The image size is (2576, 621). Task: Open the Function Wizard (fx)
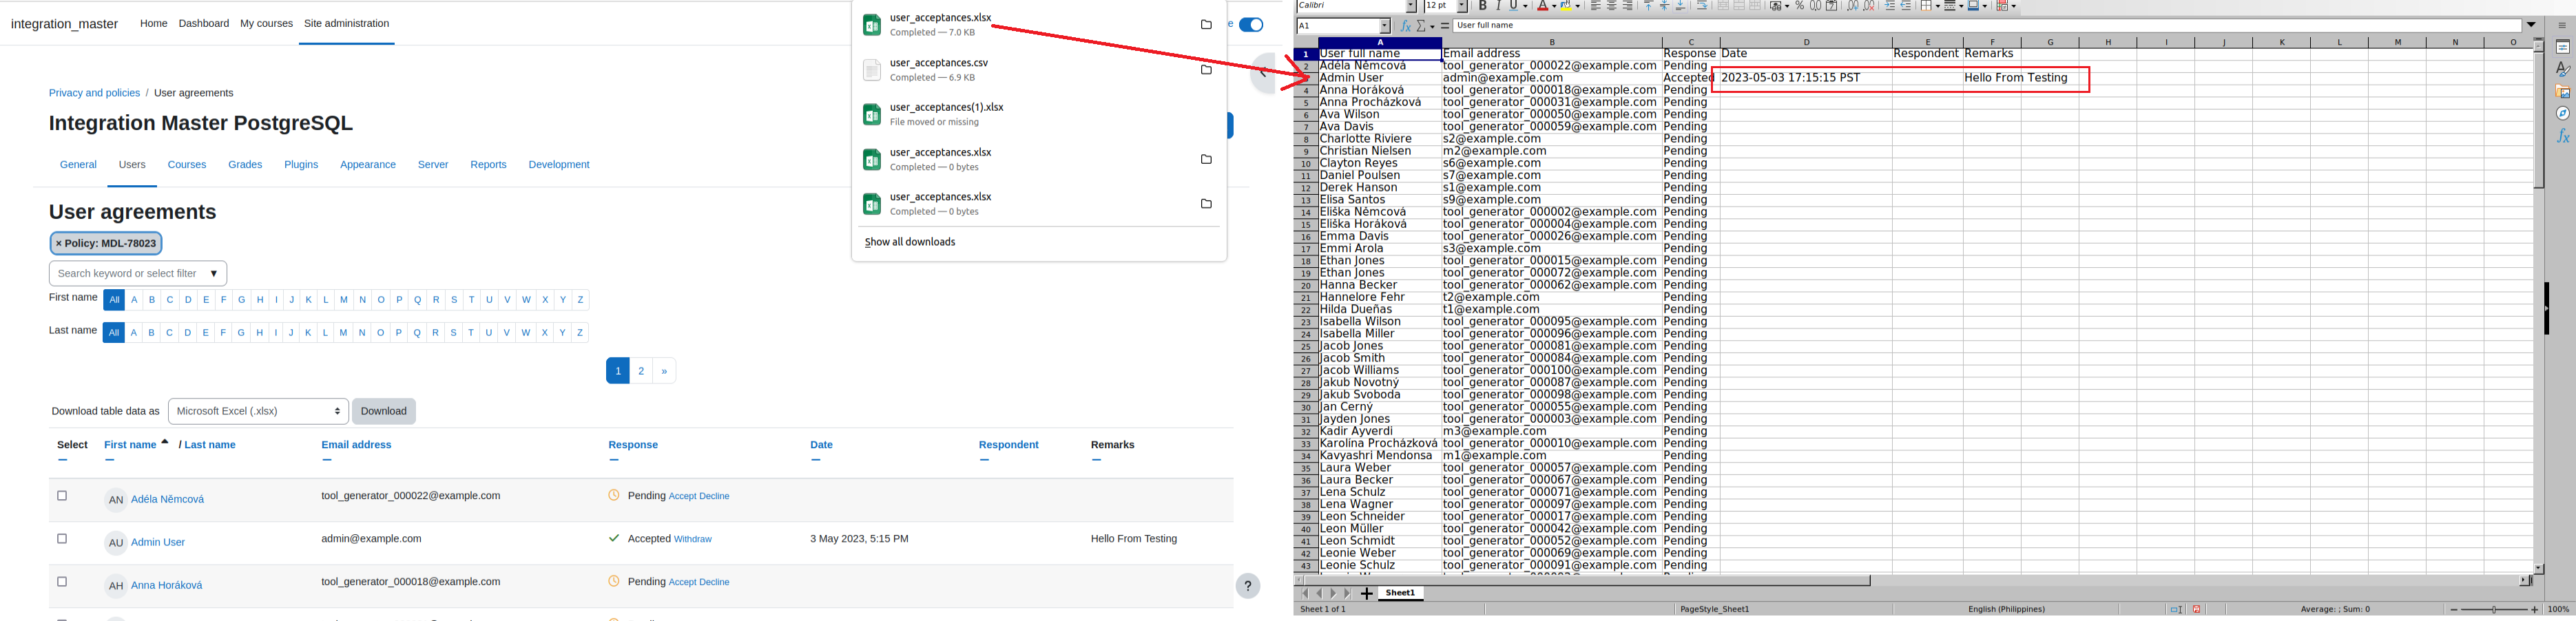1406,26
